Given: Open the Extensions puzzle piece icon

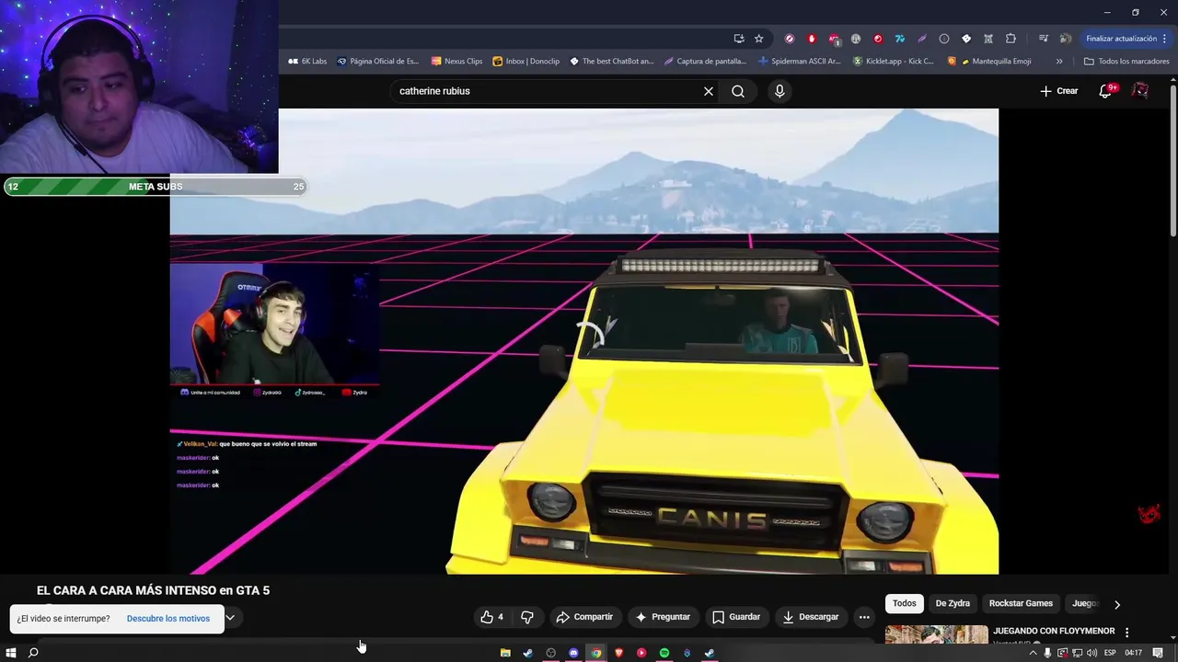Looking at the screenshot, I should (x=1011, y=39).
